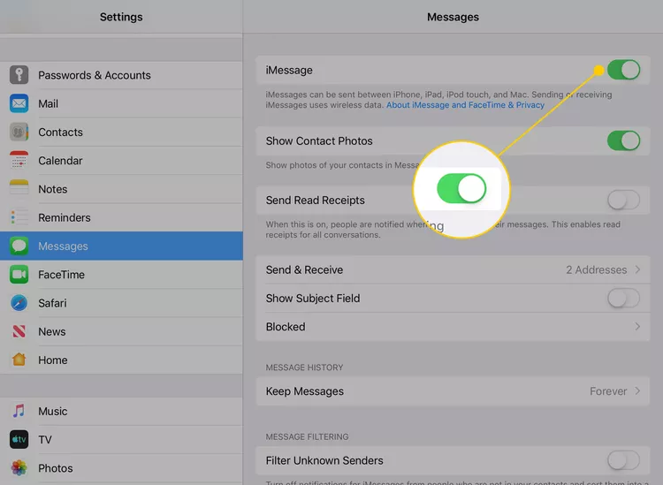The image size is (663, 485).
Task: Tap the Show Contact Photos label
Action: click(319, 140)
